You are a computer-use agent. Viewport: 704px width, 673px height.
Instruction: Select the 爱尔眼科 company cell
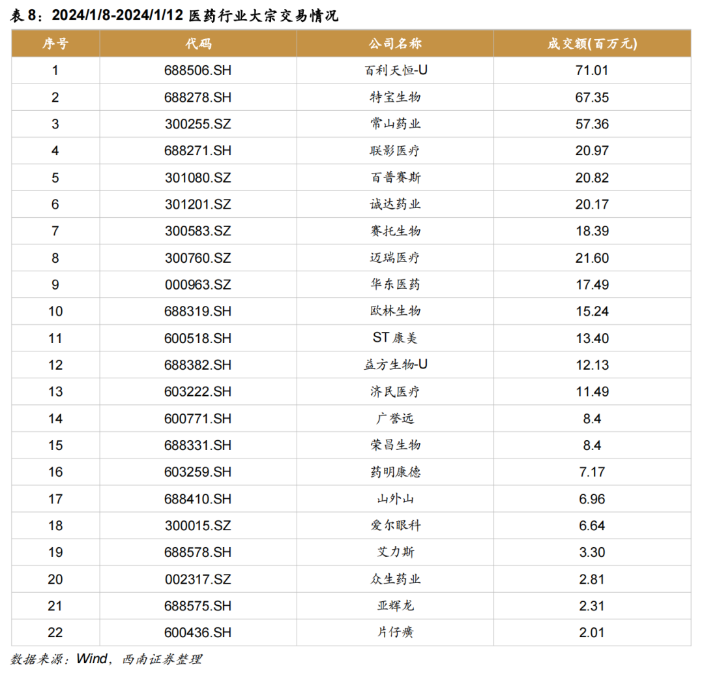(x=395, y=526)
